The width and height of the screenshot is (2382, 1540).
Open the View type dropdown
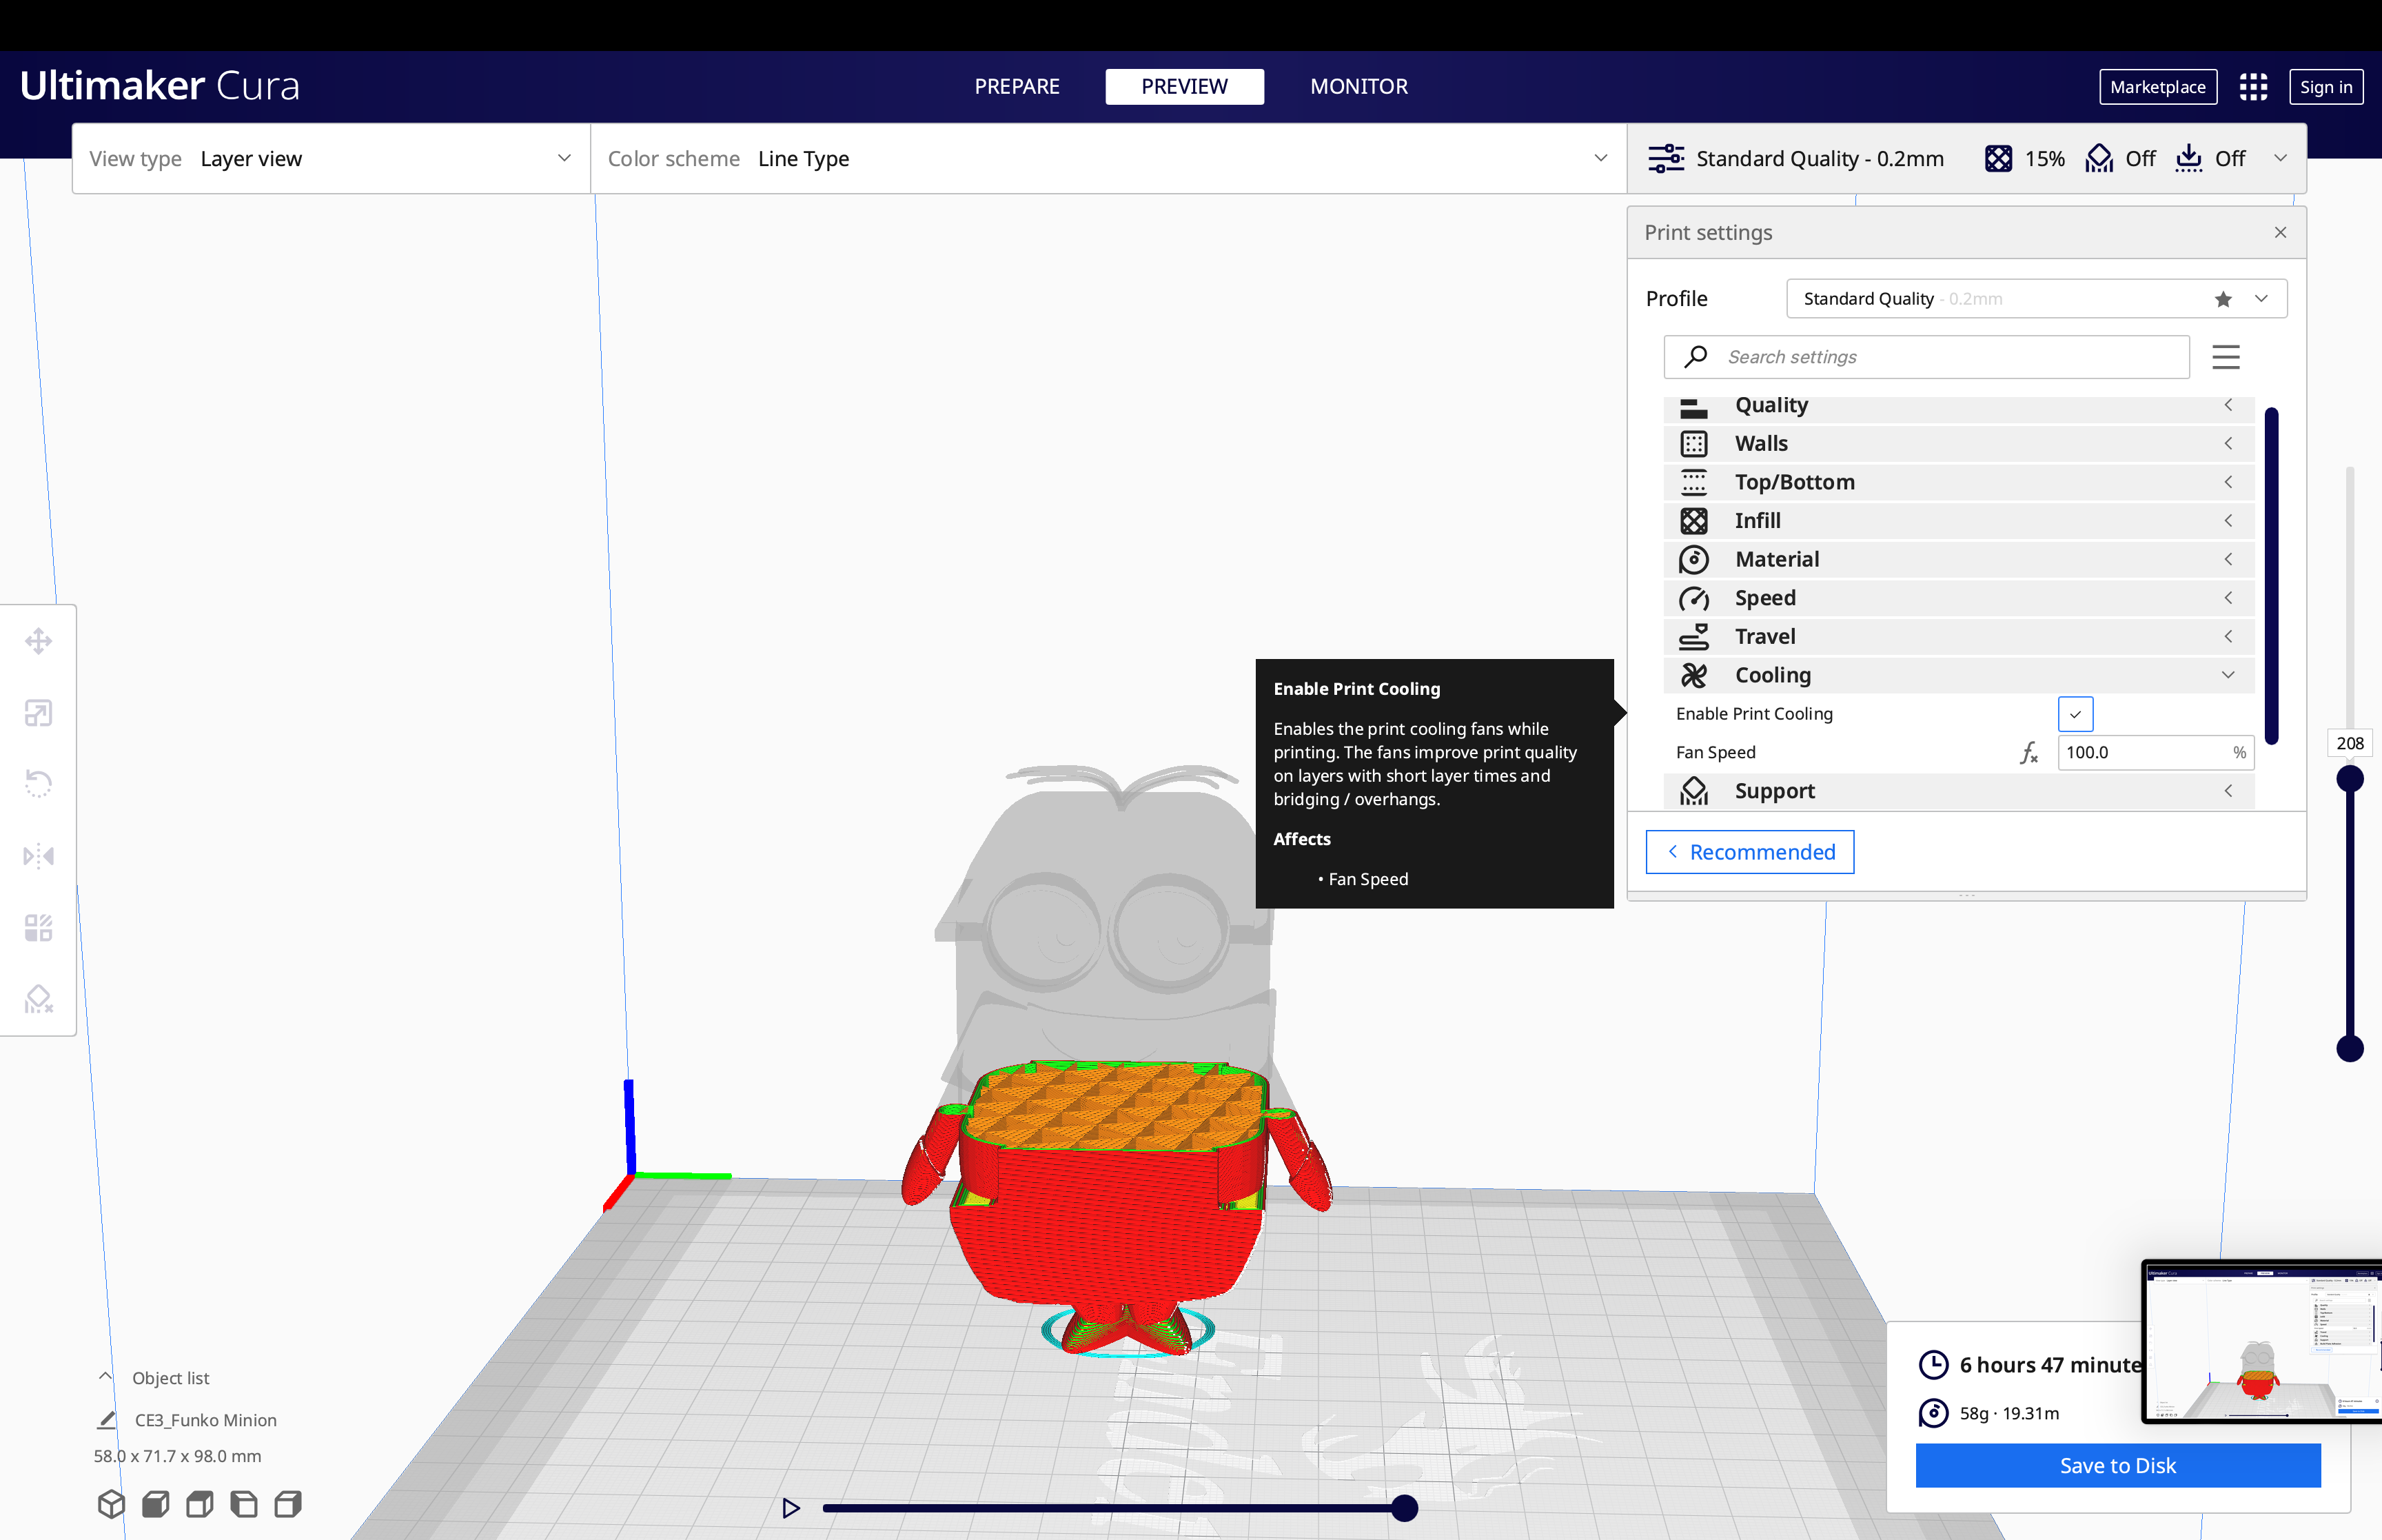331,158
